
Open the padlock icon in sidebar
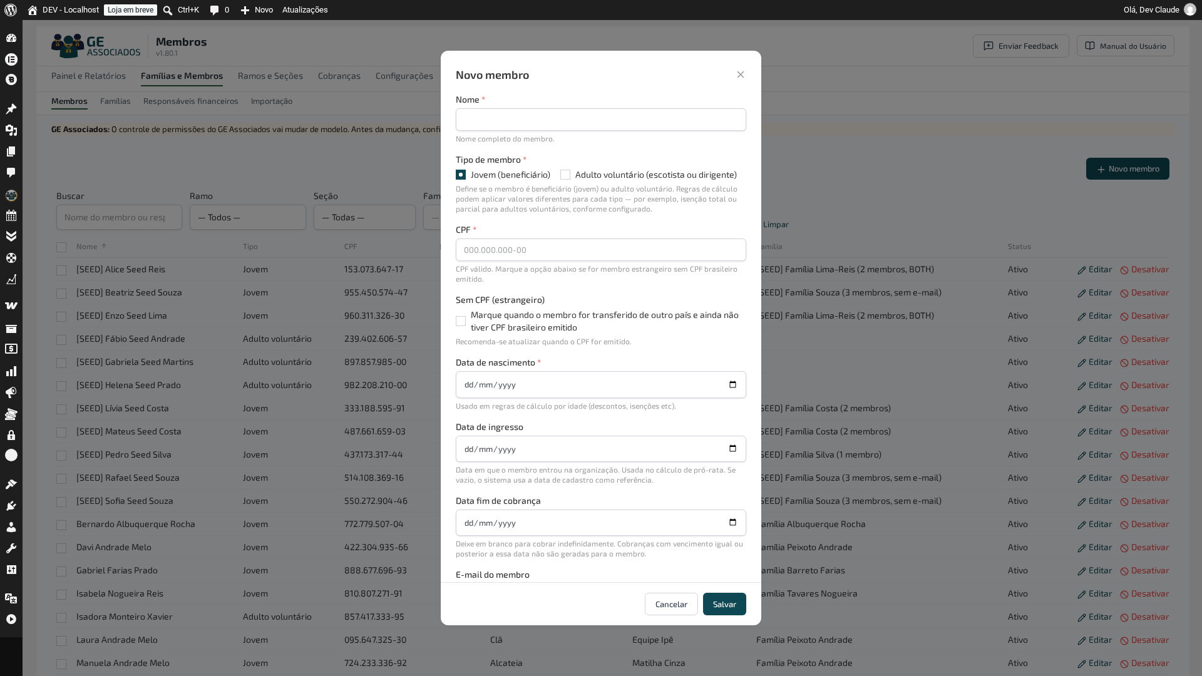pyautogui.click(x=11, y=435)
